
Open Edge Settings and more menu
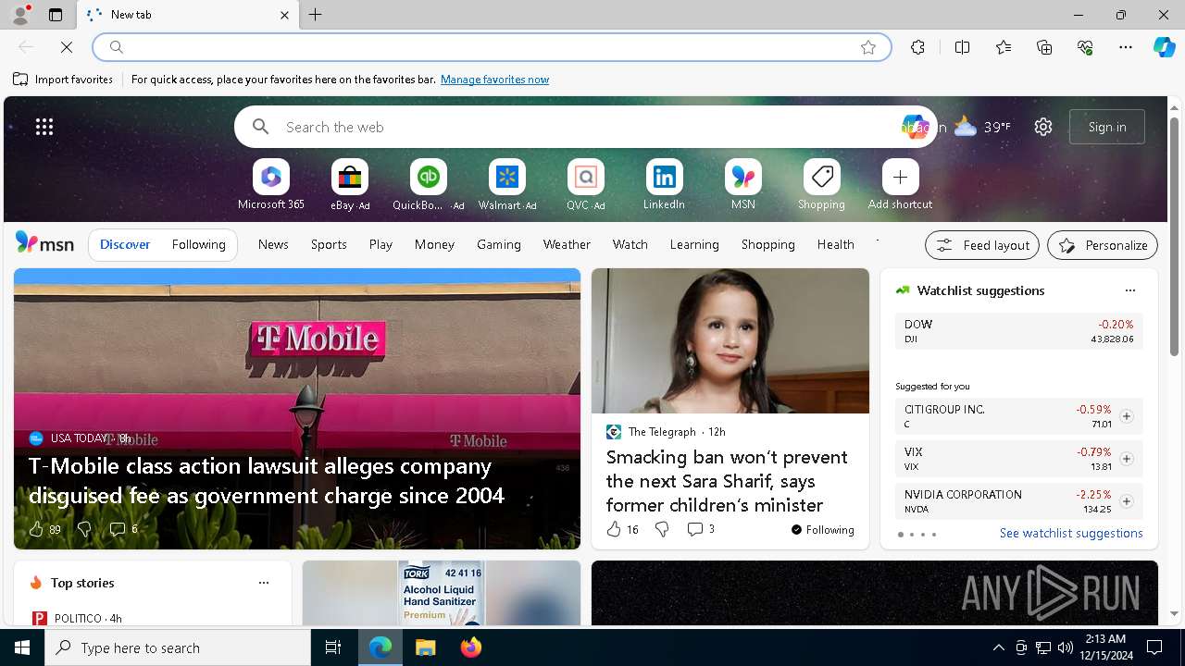[x=1126, y=47]
